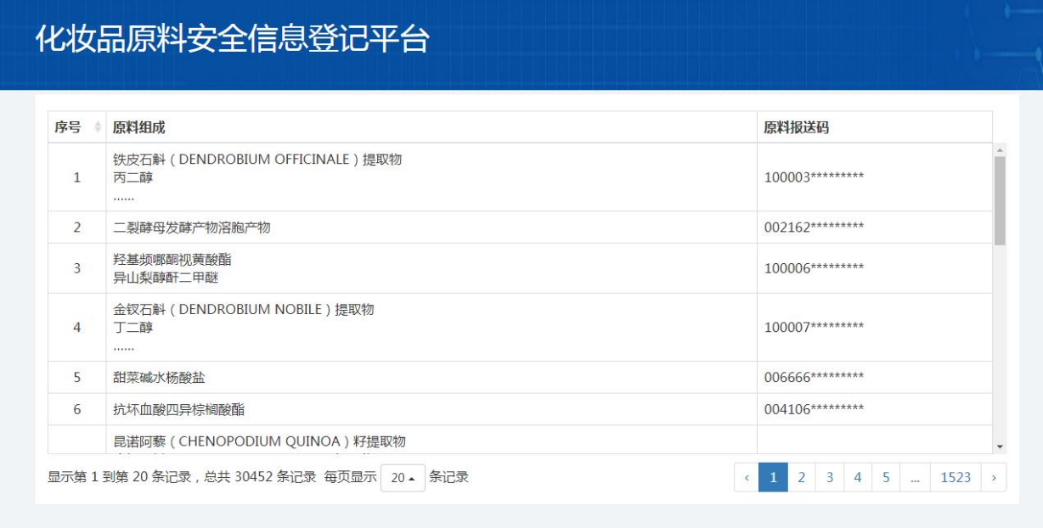The image size is (1043, 528).
Task: Go to page 2
Action: 801,477
